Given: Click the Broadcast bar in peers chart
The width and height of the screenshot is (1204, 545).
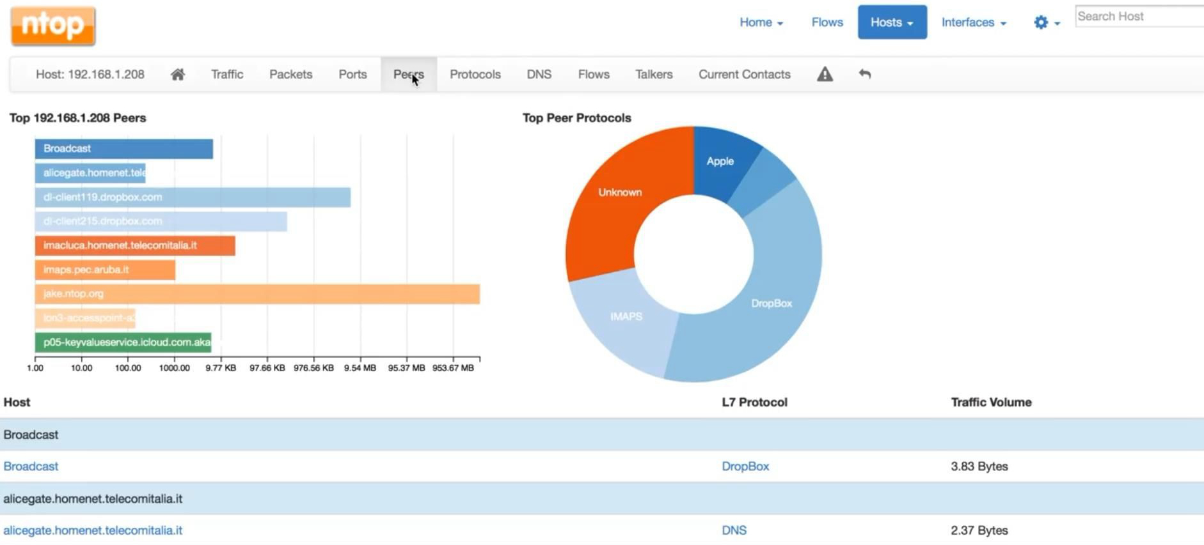Looking at the screenshot, I should point(124,149).
